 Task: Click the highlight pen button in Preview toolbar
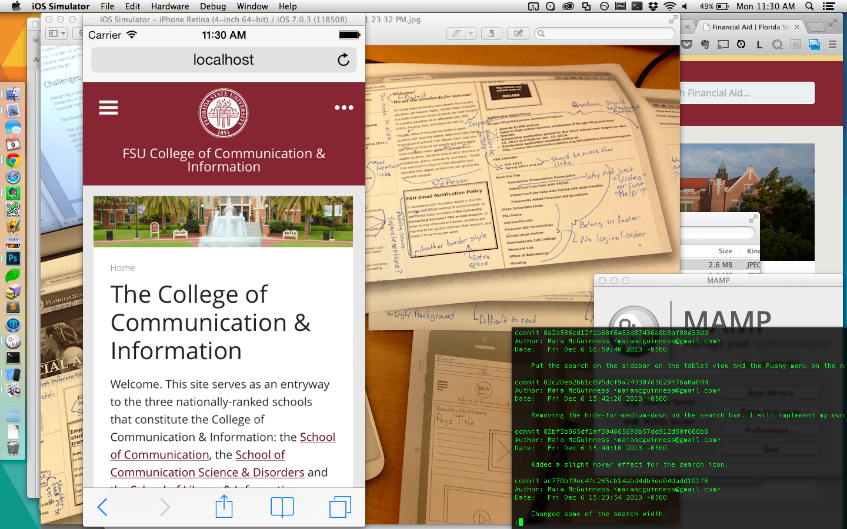(x=456, y=34)
